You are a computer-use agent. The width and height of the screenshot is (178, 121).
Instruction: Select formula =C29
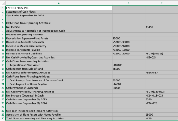[x=161, y=118]
